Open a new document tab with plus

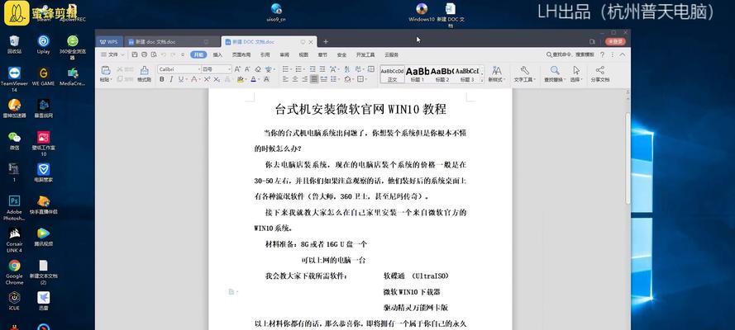click(x=326, y=41)
